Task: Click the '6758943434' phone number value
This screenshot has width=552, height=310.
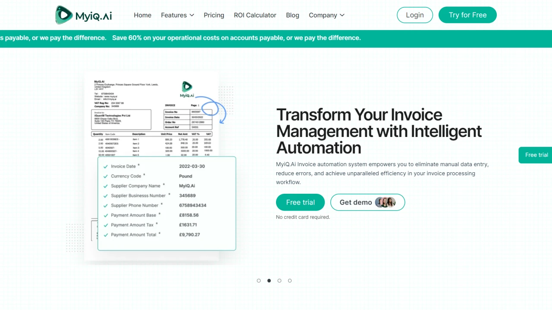Action: [x=193, y=205]
